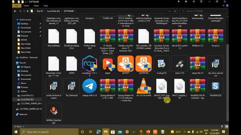Screen dimensions: 241x135
Task: Click This PC in address path
Action: pyautogui.click(x=40, y=11)
